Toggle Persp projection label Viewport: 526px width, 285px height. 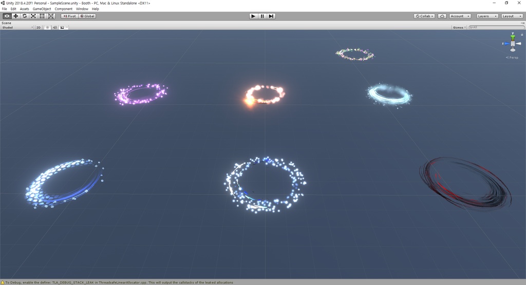point(512,58)
